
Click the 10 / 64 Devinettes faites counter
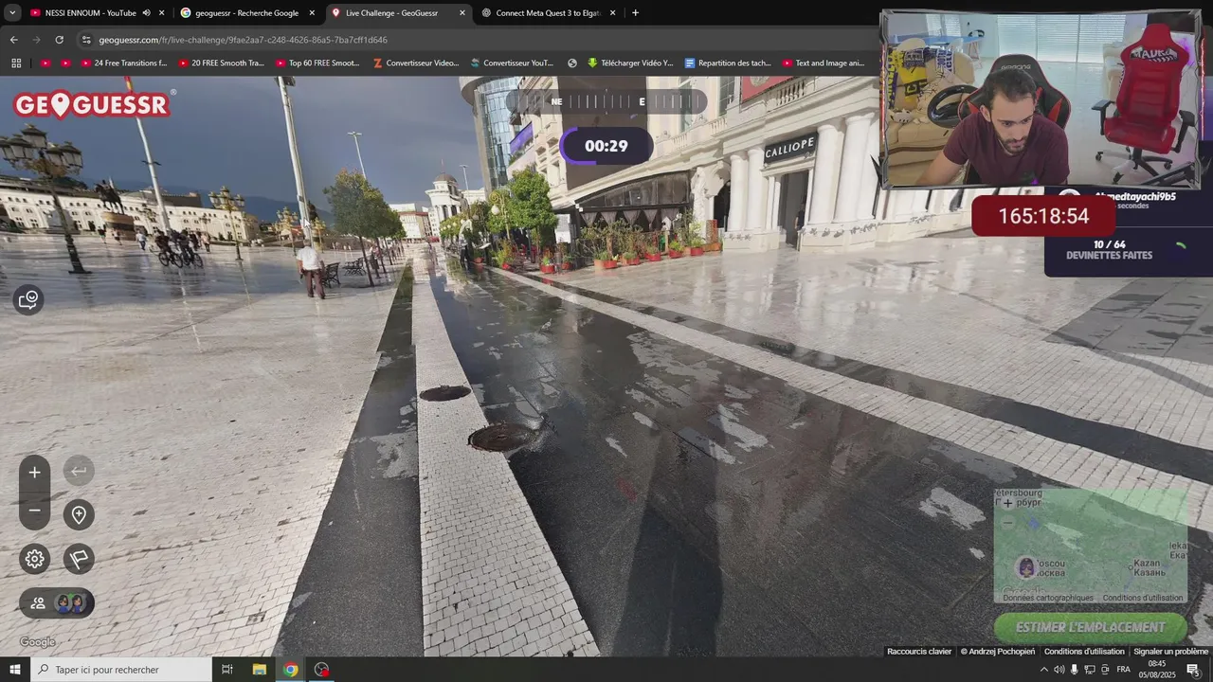1110,250
